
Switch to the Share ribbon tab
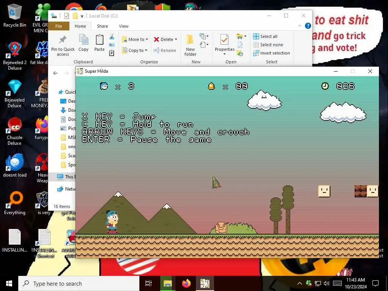(102, 26)
